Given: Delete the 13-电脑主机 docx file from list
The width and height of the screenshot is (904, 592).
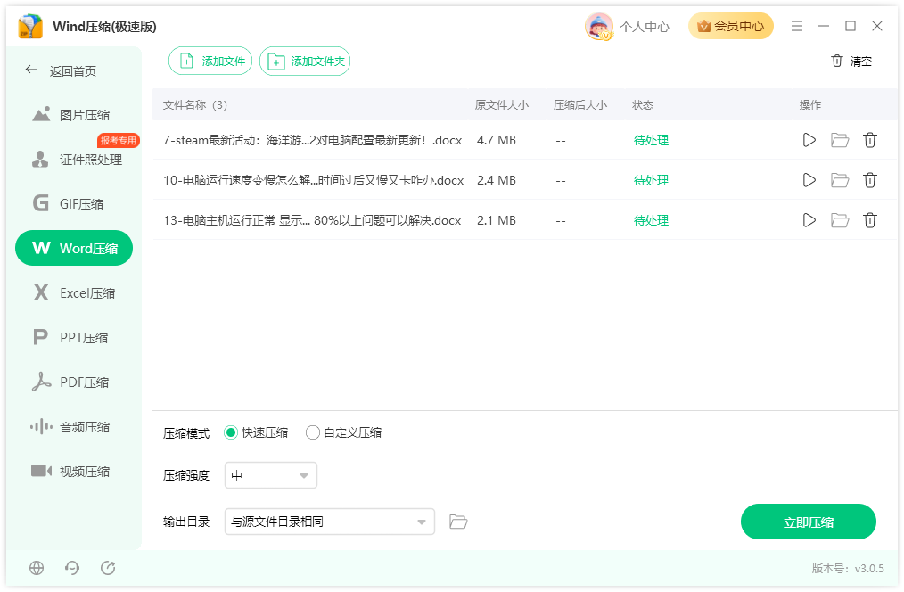Looking at the screenshot, I should pos(870,220).
